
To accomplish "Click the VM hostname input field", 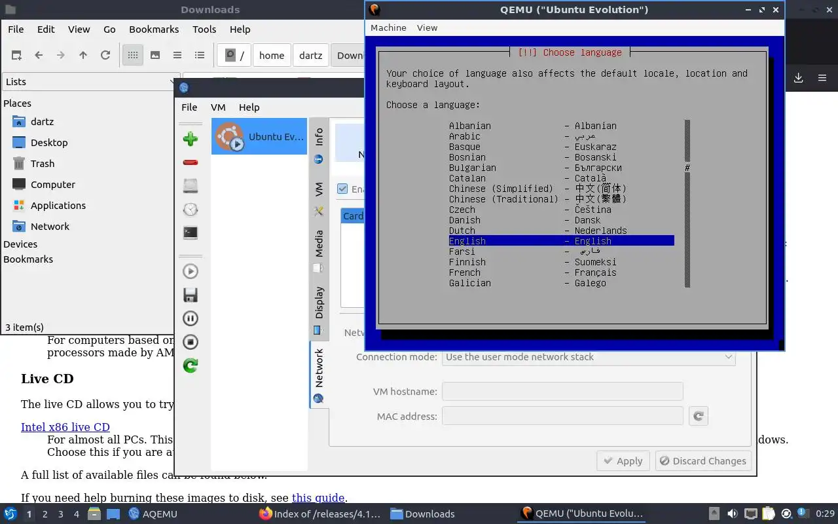I will (x=562, y=391).
